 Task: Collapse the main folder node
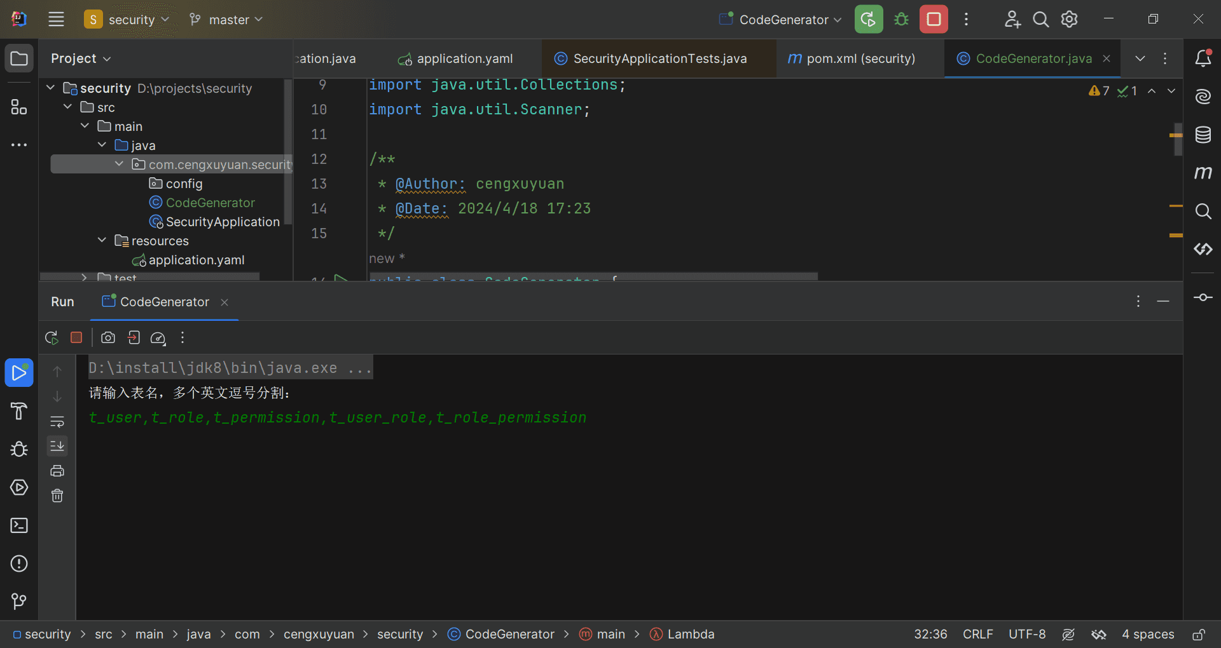pos(85,126)
